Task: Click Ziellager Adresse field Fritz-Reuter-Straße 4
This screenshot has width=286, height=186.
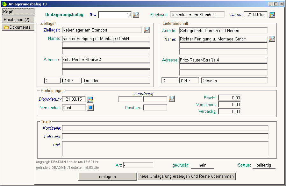Action: tap(106, 60)
